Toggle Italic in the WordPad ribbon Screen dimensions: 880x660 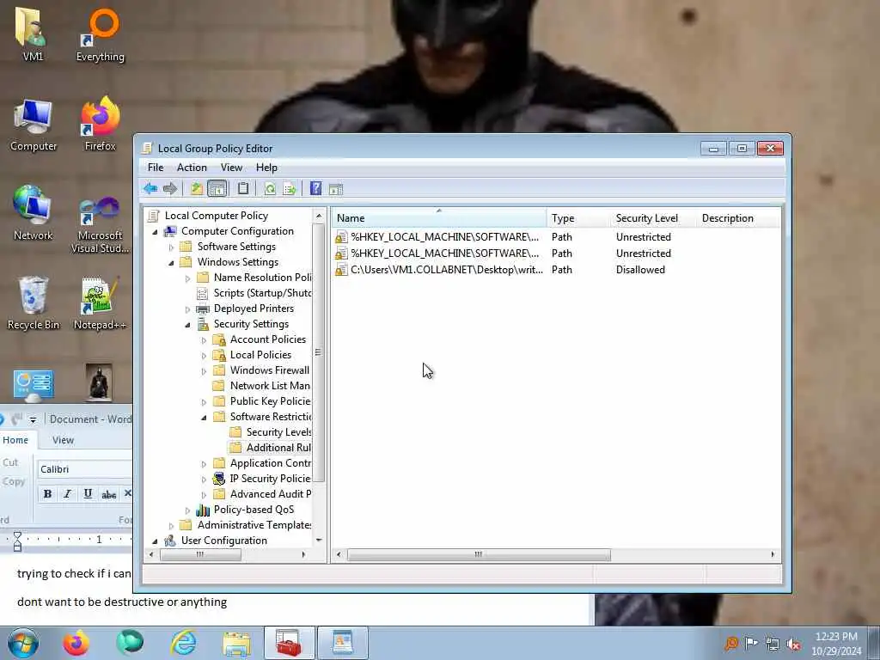point(67,494)
